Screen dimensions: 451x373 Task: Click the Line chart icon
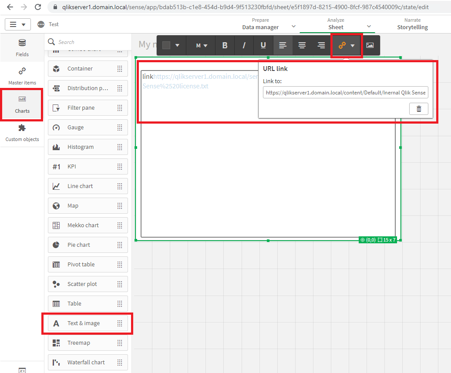pyautogui.click(x=56, y=186)
